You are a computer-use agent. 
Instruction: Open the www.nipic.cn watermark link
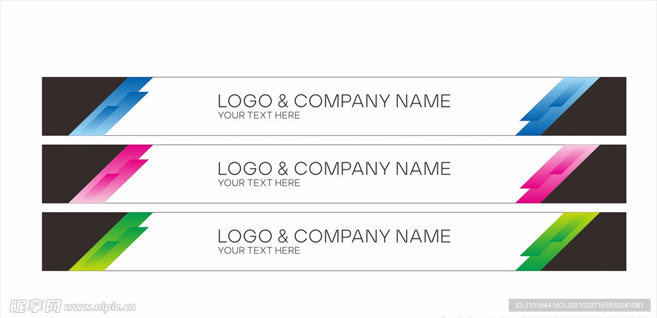[100, 307]
